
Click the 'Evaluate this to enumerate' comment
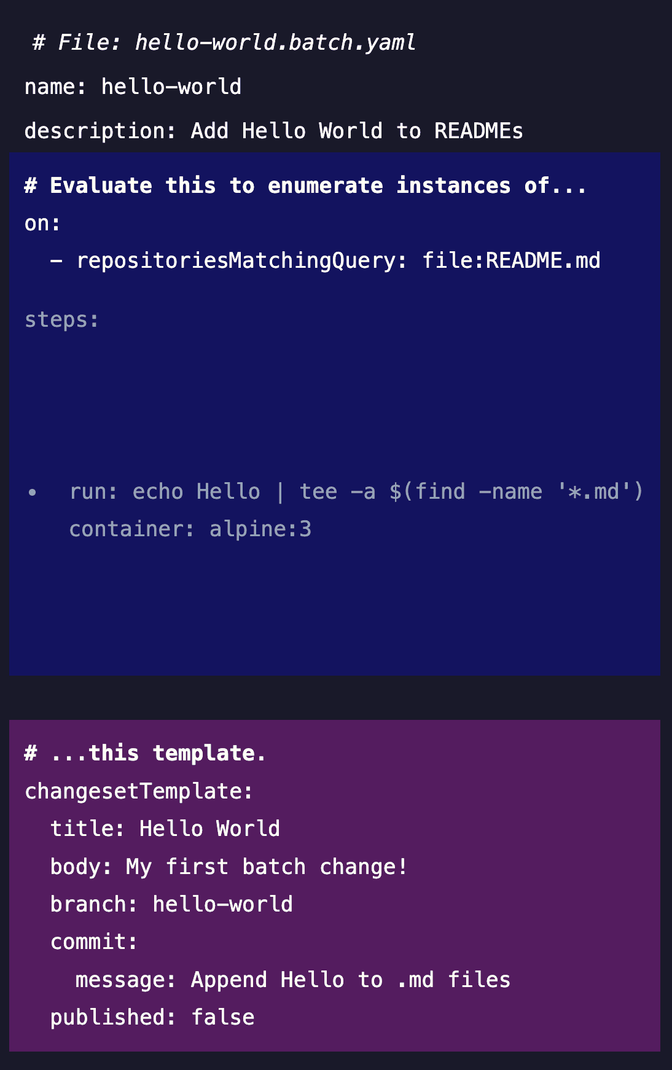305,185
